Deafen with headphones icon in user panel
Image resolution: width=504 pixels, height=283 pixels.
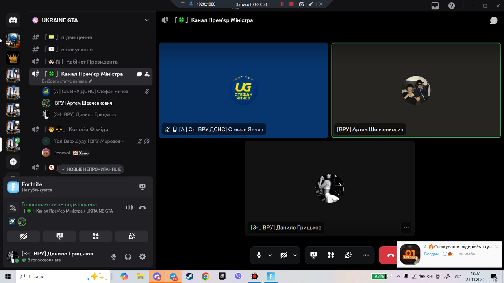click(x=128, y=257)
